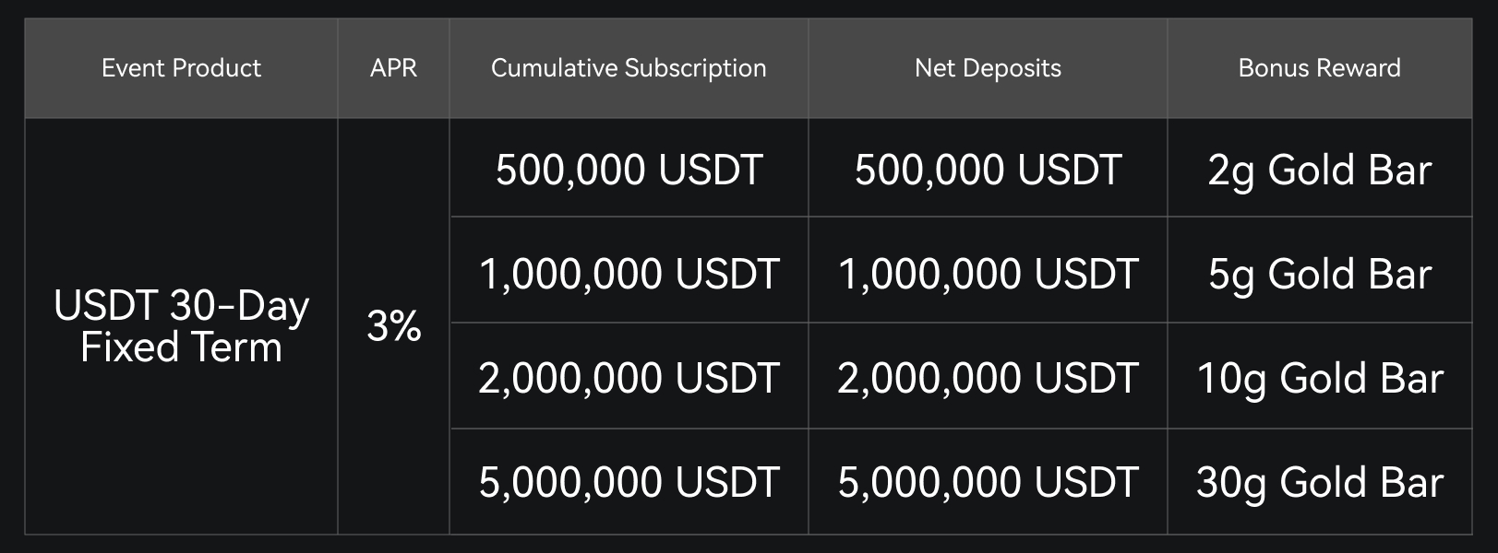This screenshot has width=1498, height=553.
Task: Click the 5g Gold Bar reward cell
Action: point(1319,274)
